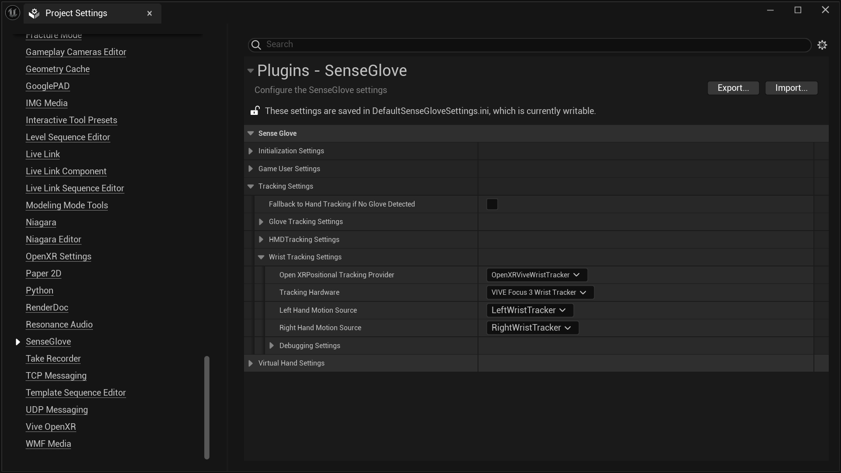Open the Tracking Hardware dropdown
This screenshot has width=841, height=473.
[539, 292]
